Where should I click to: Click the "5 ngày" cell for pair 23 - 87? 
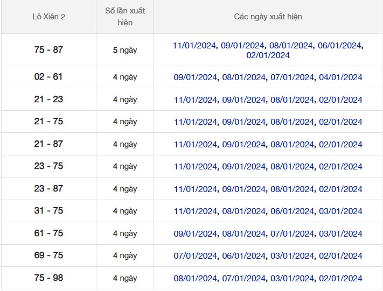pyautogui.click(x=125, y=189)
